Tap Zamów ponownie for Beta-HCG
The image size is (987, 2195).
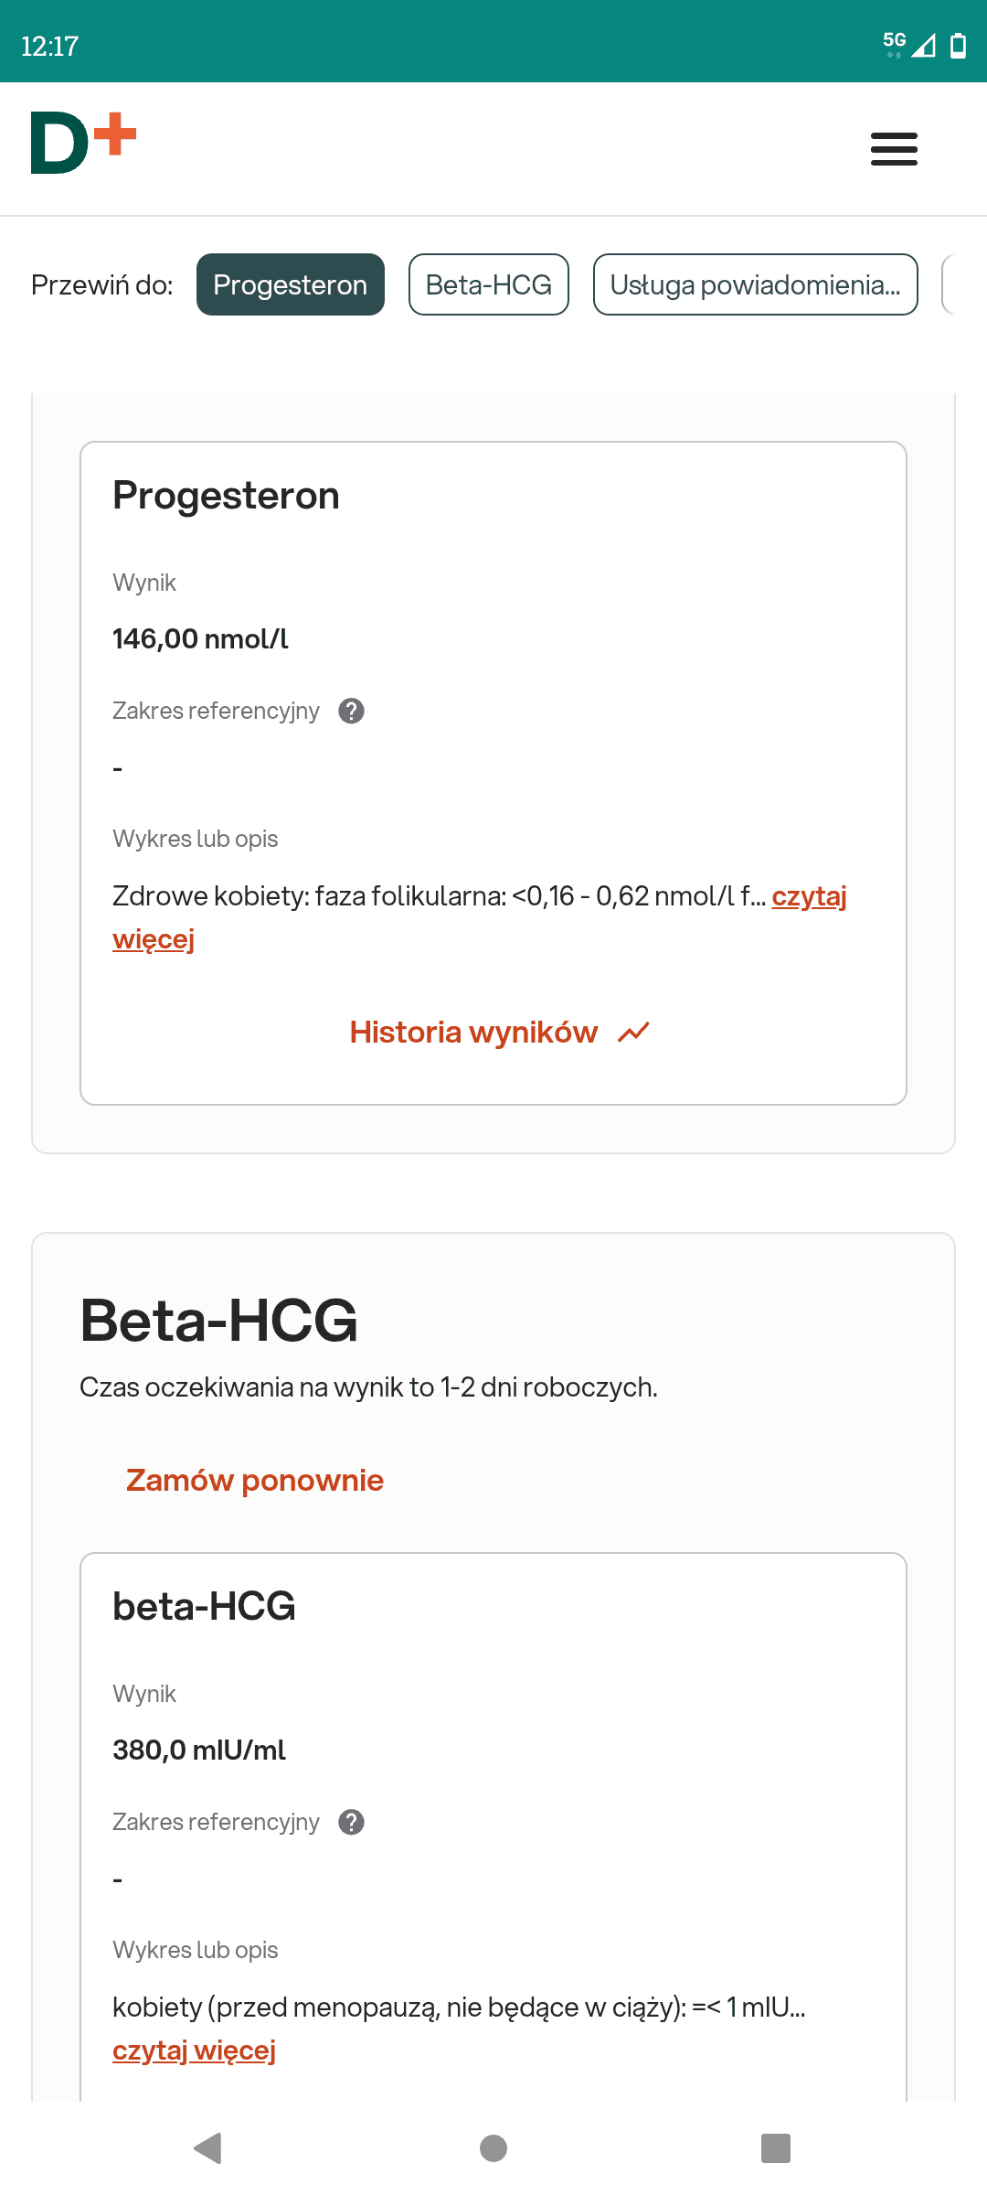coord(254,1480)
